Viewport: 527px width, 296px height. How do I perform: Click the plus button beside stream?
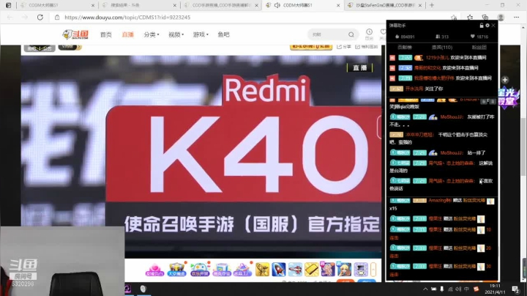coord(505,80)
